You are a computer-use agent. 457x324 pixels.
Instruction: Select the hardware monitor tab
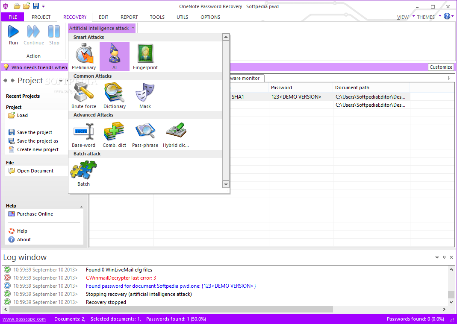coord(247,78)
